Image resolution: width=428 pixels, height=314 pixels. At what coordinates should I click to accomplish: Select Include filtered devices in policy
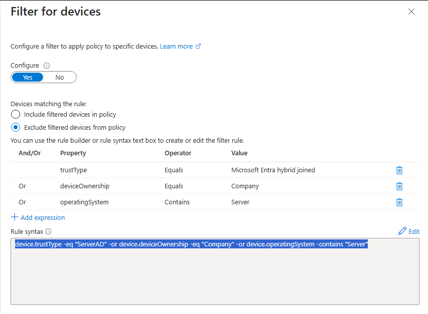pos(15,114)
